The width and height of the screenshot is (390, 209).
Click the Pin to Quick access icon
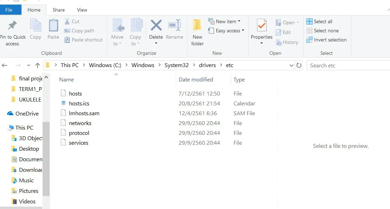pyautogui.click(x=12, y=25)
